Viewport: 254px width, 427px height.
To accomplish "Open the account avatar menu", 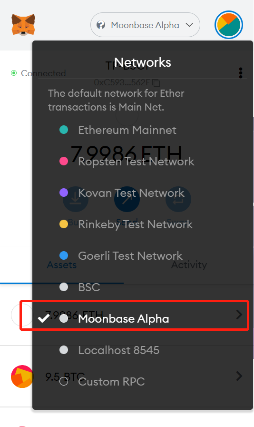I will (229, 25).
